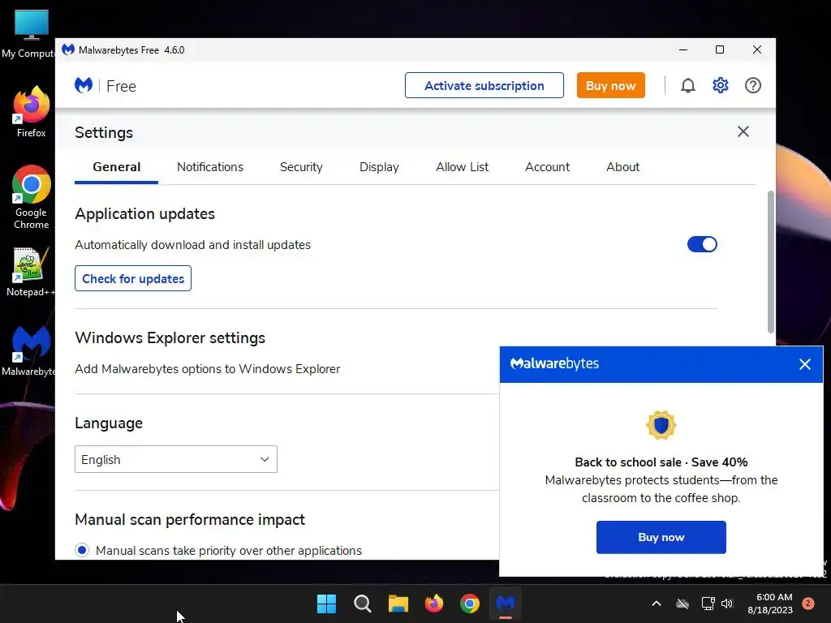Open the Malwarebytes desktop shortcut

(x=31, y=350)
